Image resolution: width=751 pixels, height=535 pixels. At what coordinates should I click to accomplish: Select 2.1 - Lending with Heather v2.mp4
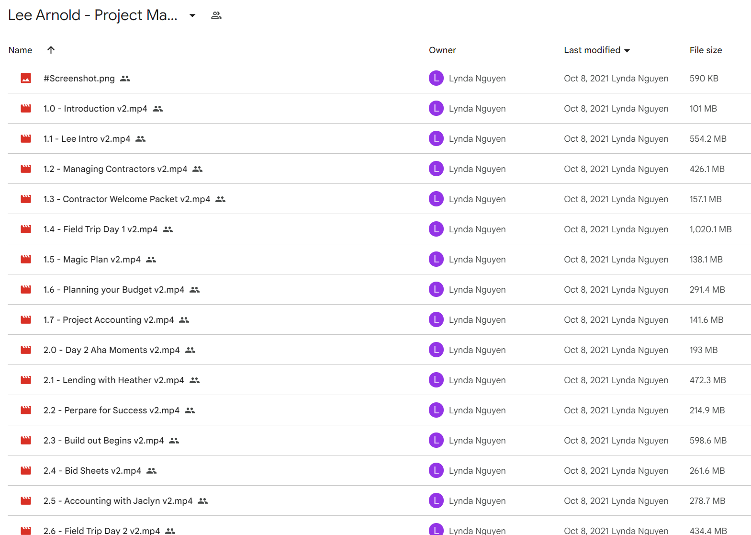coord(114,380)
